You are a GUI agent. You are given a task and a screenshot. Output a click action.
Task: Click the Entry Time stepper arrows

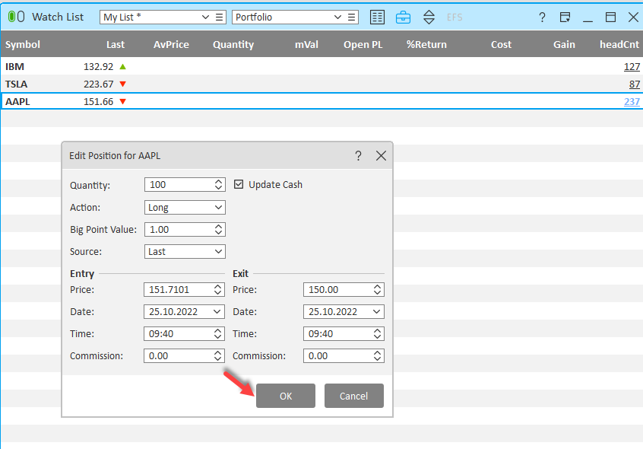coord(217,333)
